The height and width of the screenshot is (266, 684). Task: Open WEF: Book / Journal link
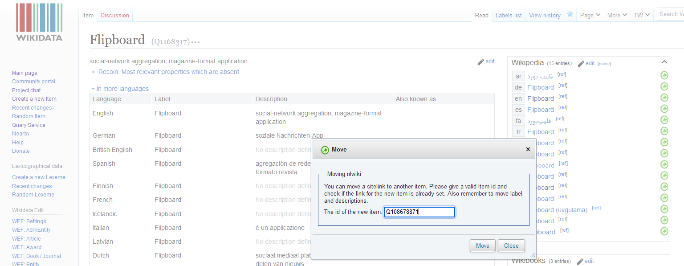37,256
